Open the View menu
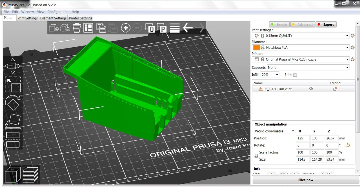360x187 pixels. (x=41, y=12)
